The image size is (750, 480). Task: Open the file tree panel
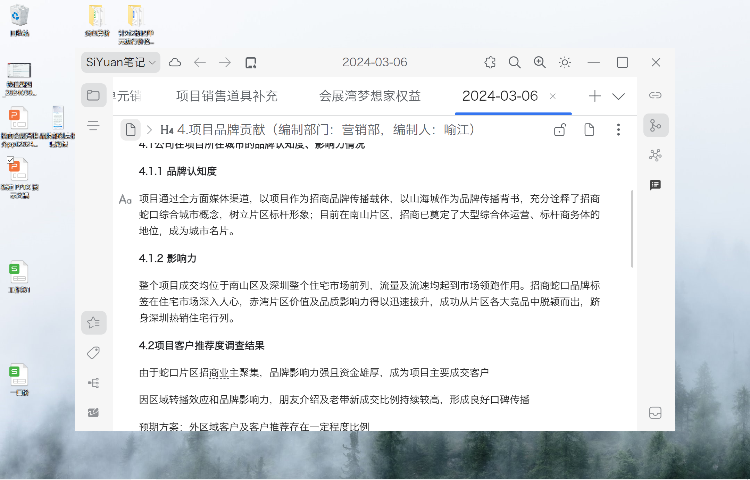point(93,95)
